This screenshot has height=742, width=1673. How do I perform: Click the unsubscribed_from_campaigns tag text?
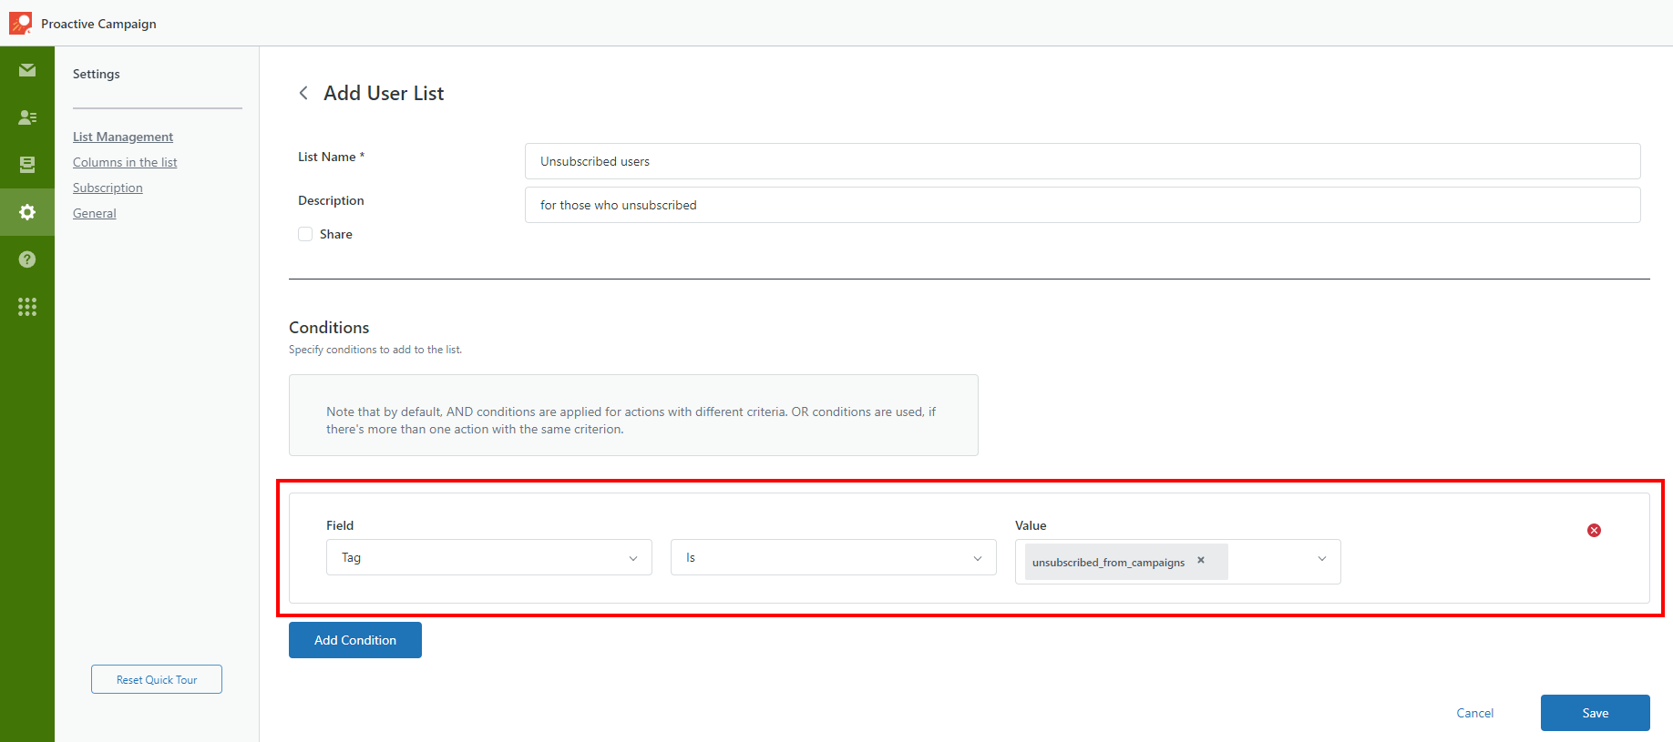point(1108,562)
